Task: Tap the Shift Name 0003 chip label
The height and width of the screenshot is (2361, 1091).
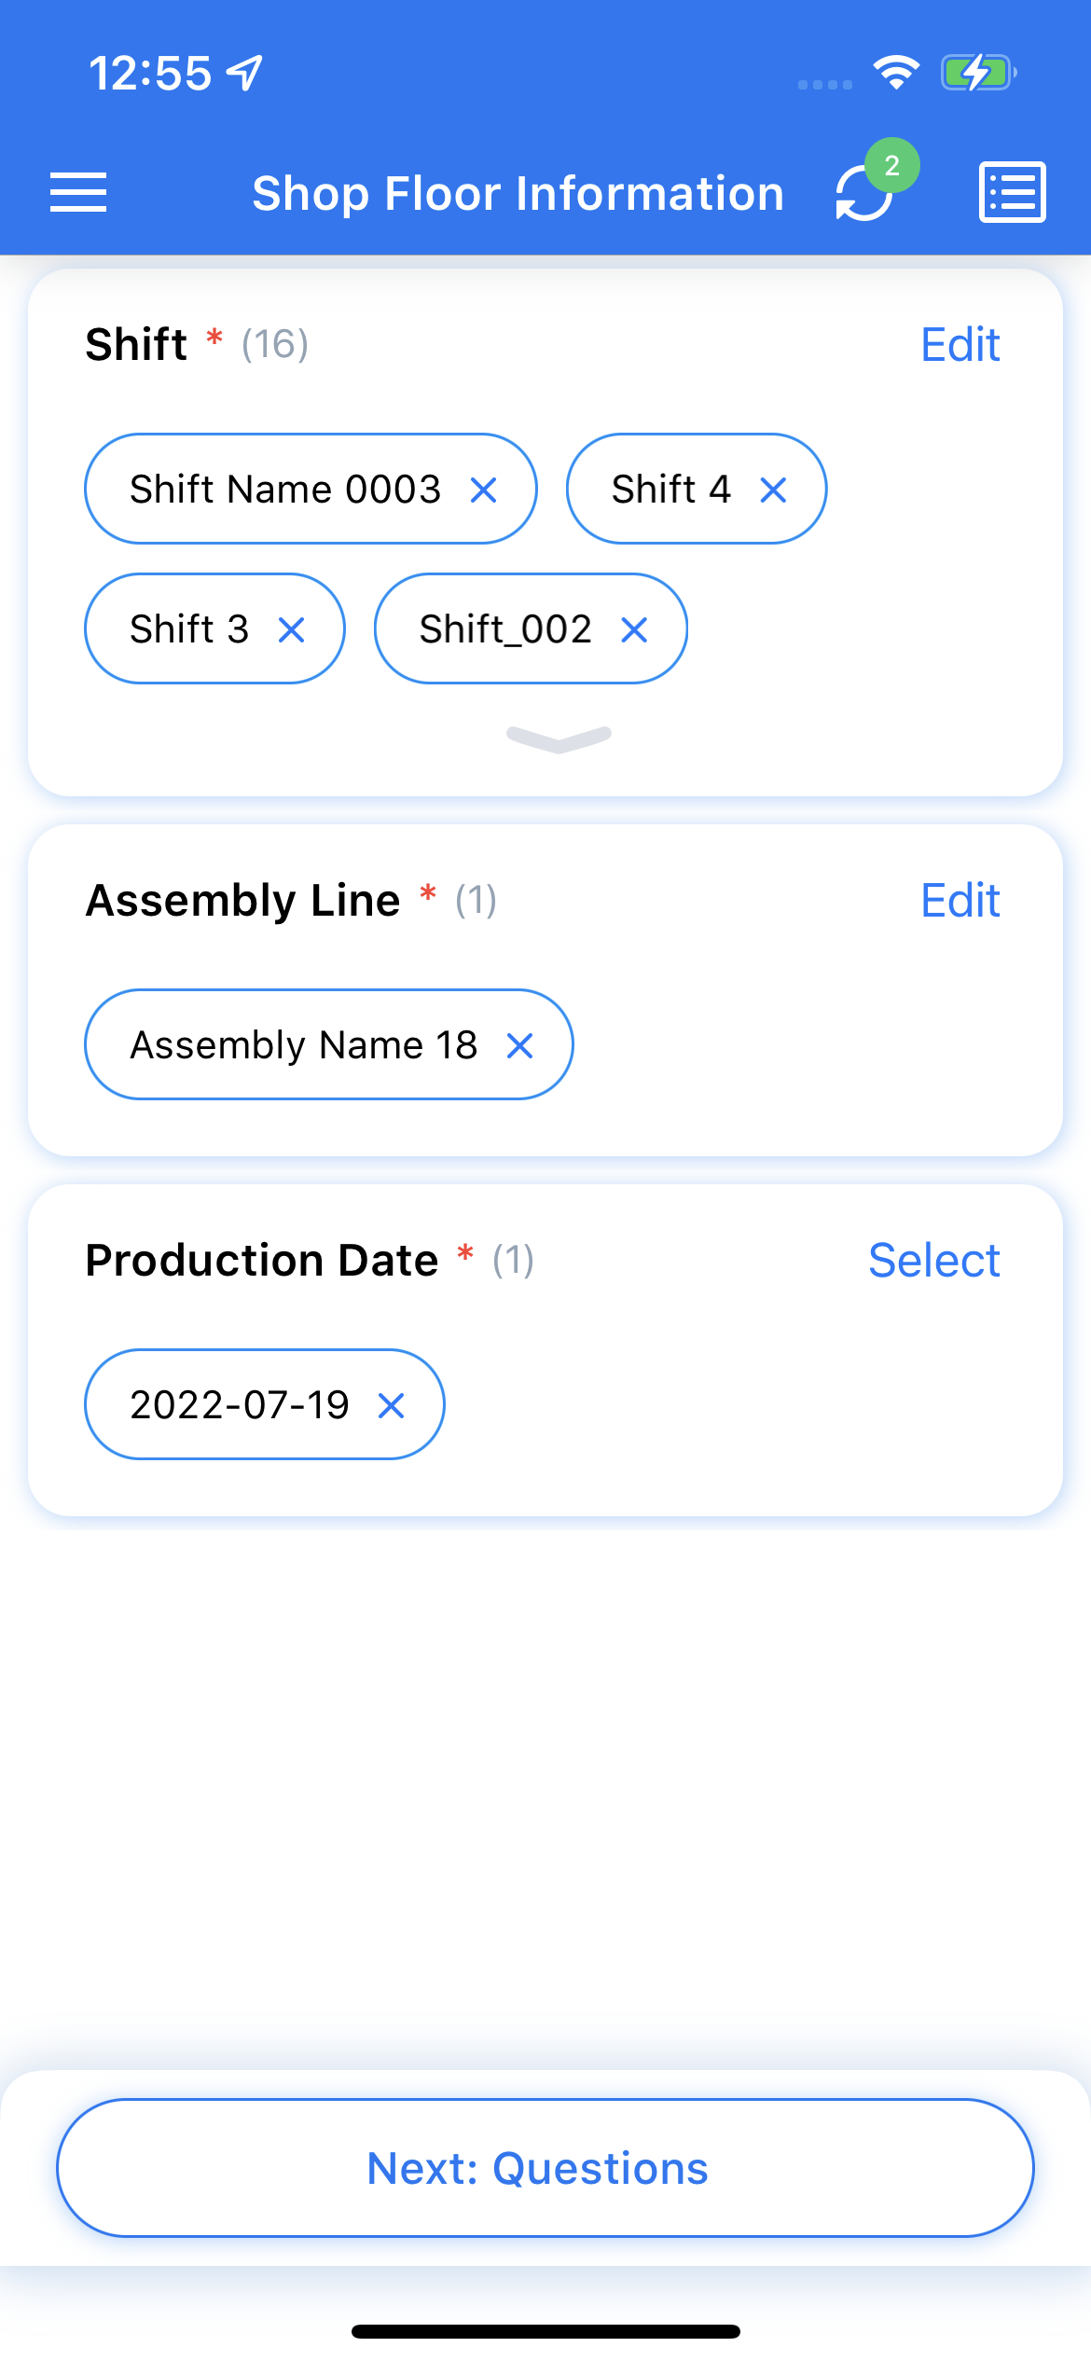Action: 285,490
